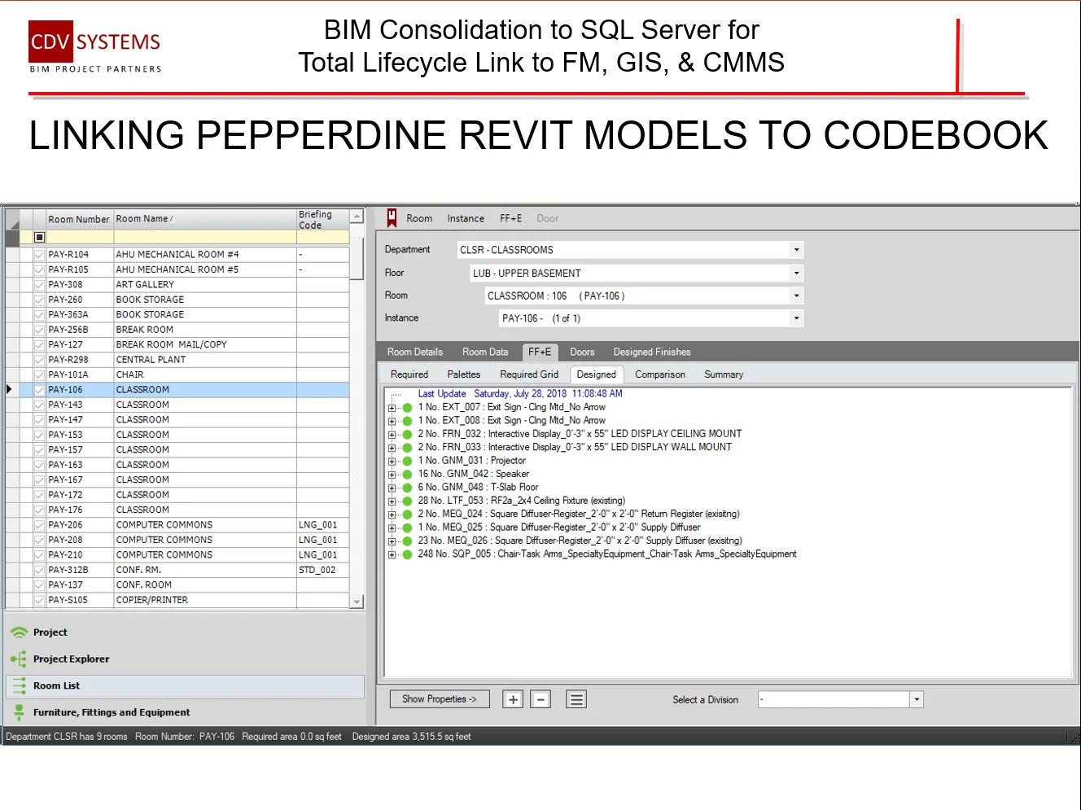1081x810 pixels.
Task: Sort by the Room Number column header
Action: pos(79,219)
